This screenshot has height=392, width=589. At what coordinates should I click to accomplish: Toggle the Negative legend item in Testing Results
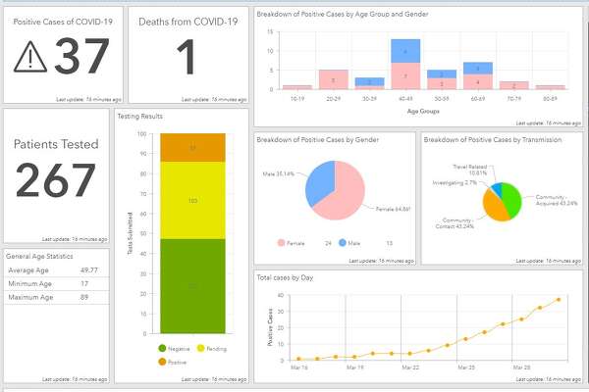[x=163, y=348]
